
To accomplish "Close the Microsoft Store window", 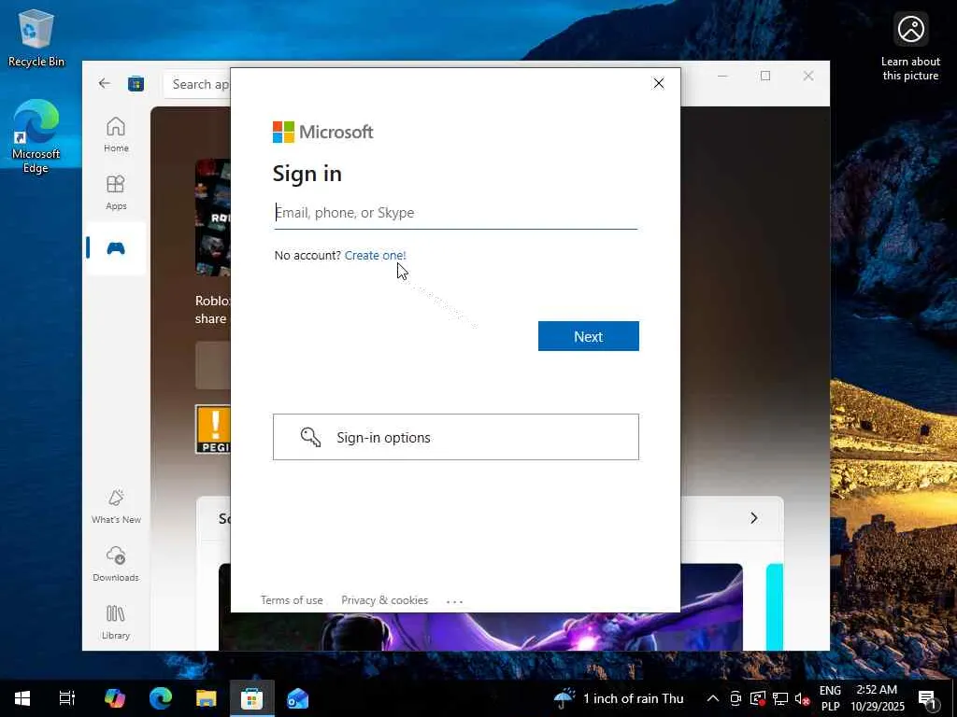I will (808, 76).
